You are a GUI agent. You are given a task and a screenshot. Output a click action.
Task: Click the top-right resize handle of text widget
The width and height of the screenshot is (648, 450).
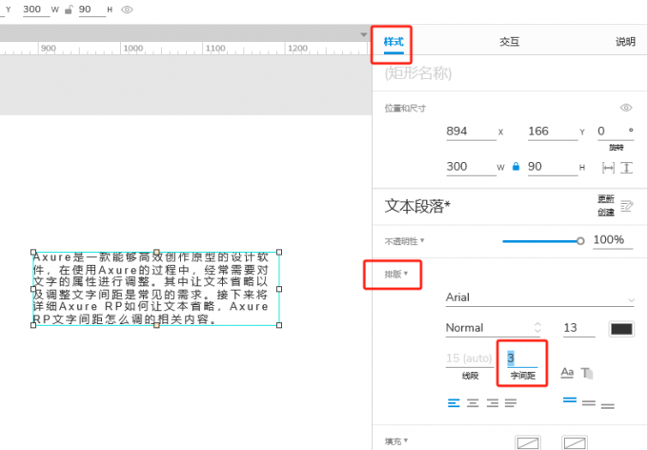pos(279,252)
